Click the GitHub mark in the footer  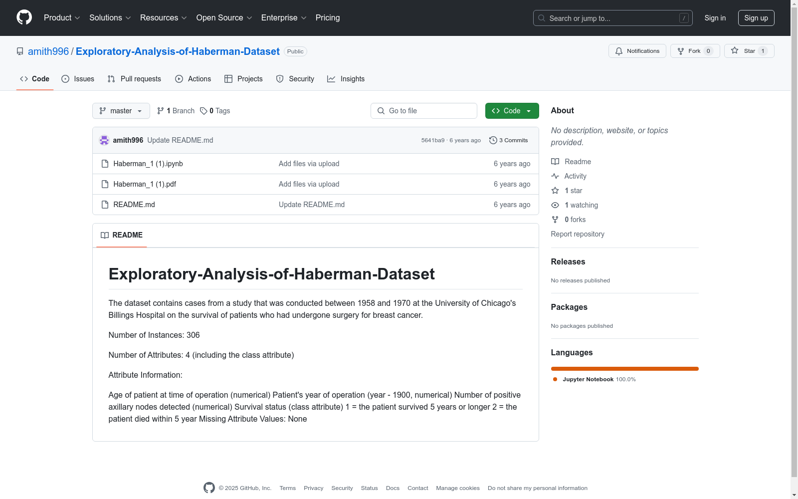(x=209, y=488)
